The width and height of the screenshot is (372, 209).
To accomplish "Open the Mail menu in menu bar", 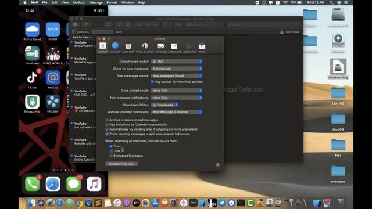I will (x=34, y=2).
